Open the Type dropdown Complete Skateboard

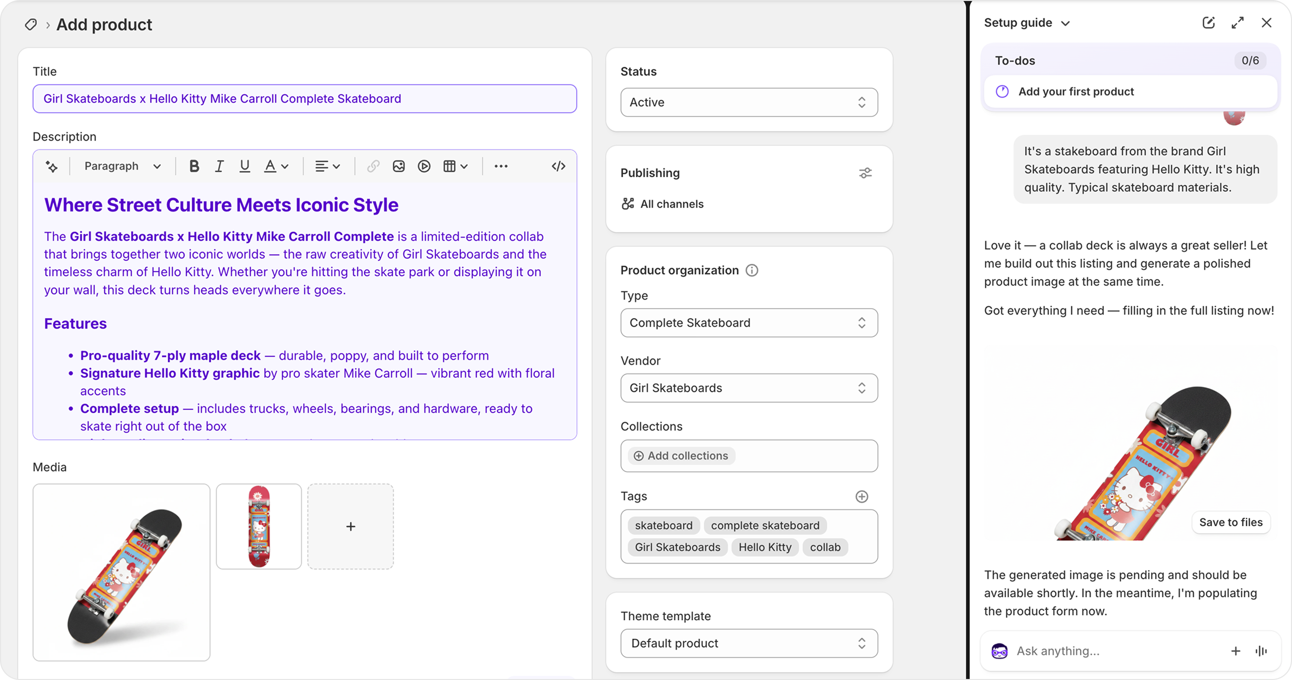[x=749, y=323]
